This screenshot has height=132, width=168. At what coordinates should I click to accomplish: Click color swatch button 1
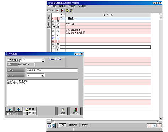click(150, 126)
